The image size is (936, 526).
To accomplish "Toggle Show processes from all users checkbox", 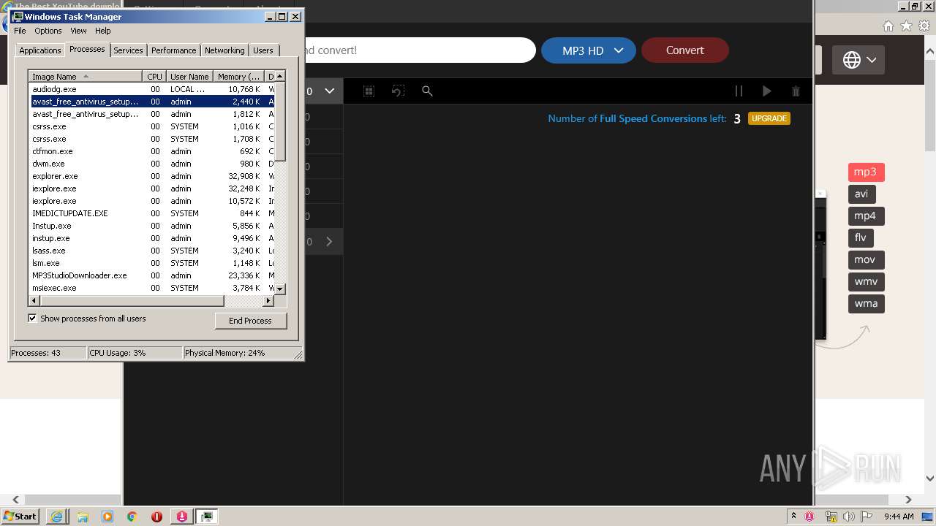I will [x=32, y=319].
